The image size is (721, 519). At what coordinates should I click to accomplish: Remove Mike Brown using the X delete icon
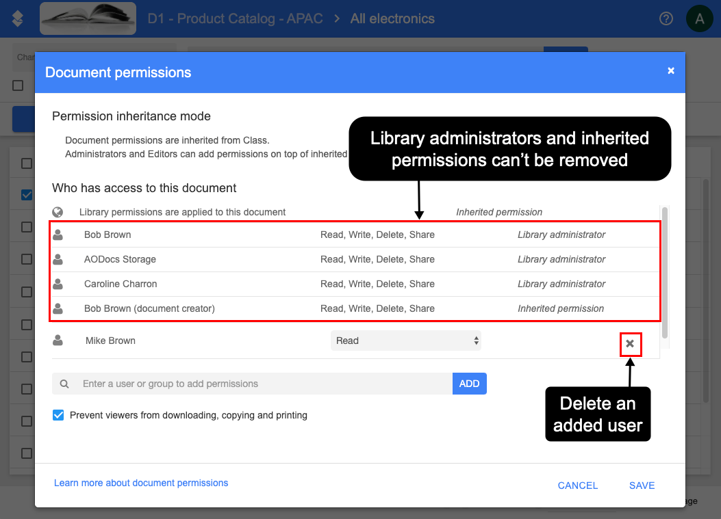pyautogui.click(x=630, y=344)
